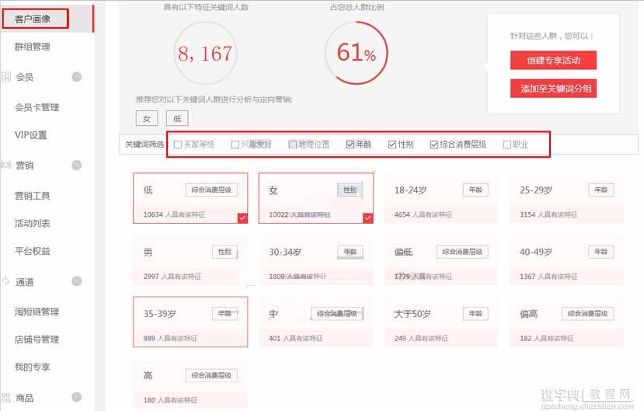Screen dimensions: 644x411
Task: Go to 平台权益 in sidebar
Action: [x=33, y=251]
